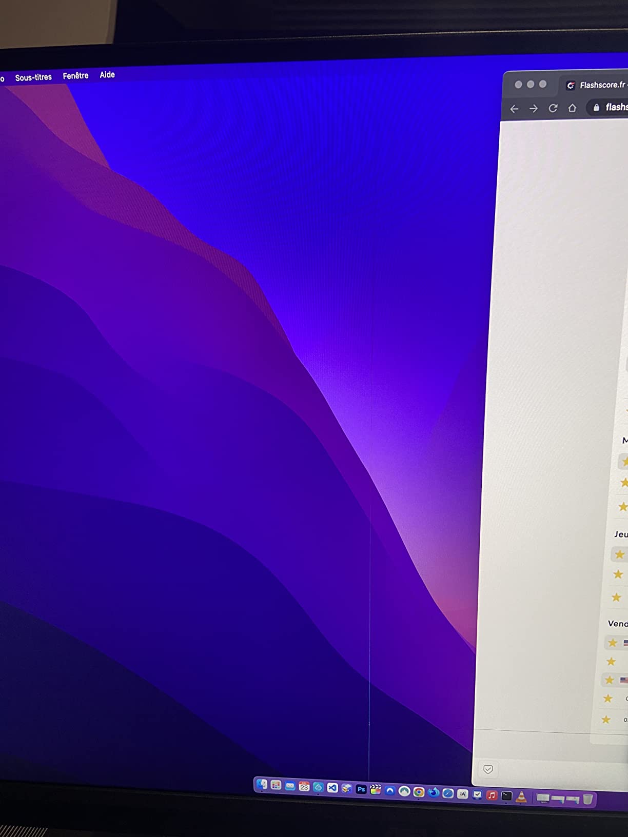This screenshot has width=628, height=837.
Task: Open the white circle mountain icon in the dock
Action: (404, 791)
